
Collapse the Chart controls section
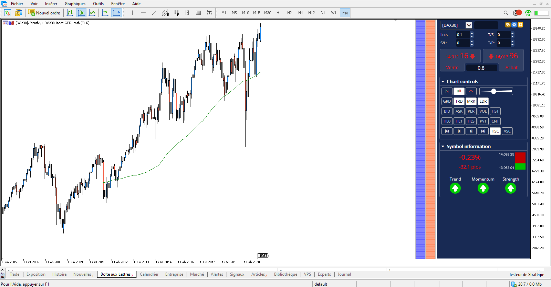443,82
